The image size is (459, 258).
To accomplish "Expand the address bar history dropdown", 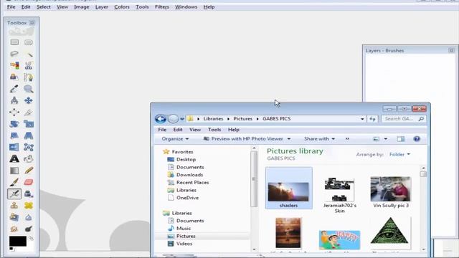I will tap(362, 119).
